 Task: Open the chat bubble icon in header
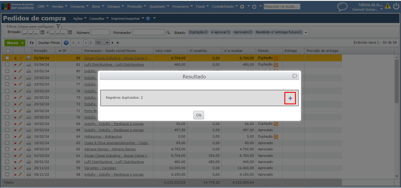point(342,7)
